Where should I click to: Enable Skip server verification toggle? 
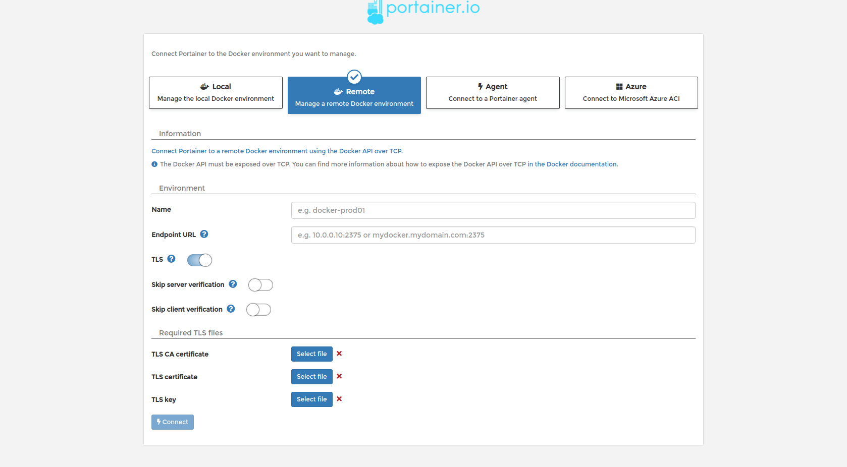click(260, 285)
